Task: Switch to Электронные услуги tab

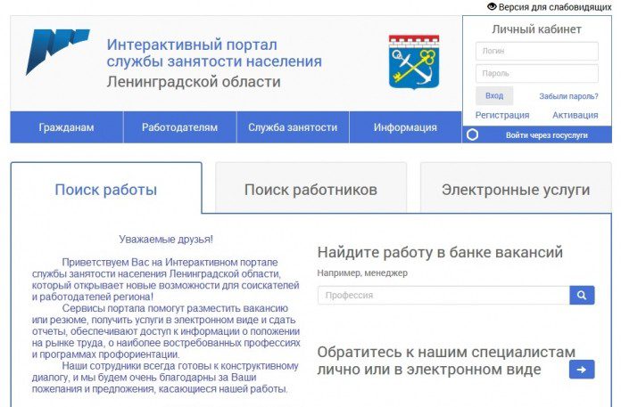Action: (516, 190)
